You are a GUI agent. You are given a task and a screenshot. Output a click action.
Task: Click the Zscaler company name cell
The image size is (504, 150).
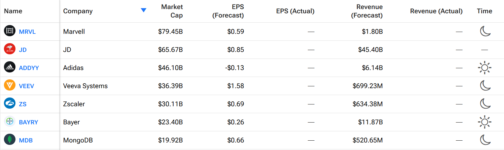(x=74, y=104)
